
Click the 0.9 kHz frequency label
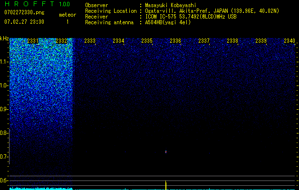[4, 109]
